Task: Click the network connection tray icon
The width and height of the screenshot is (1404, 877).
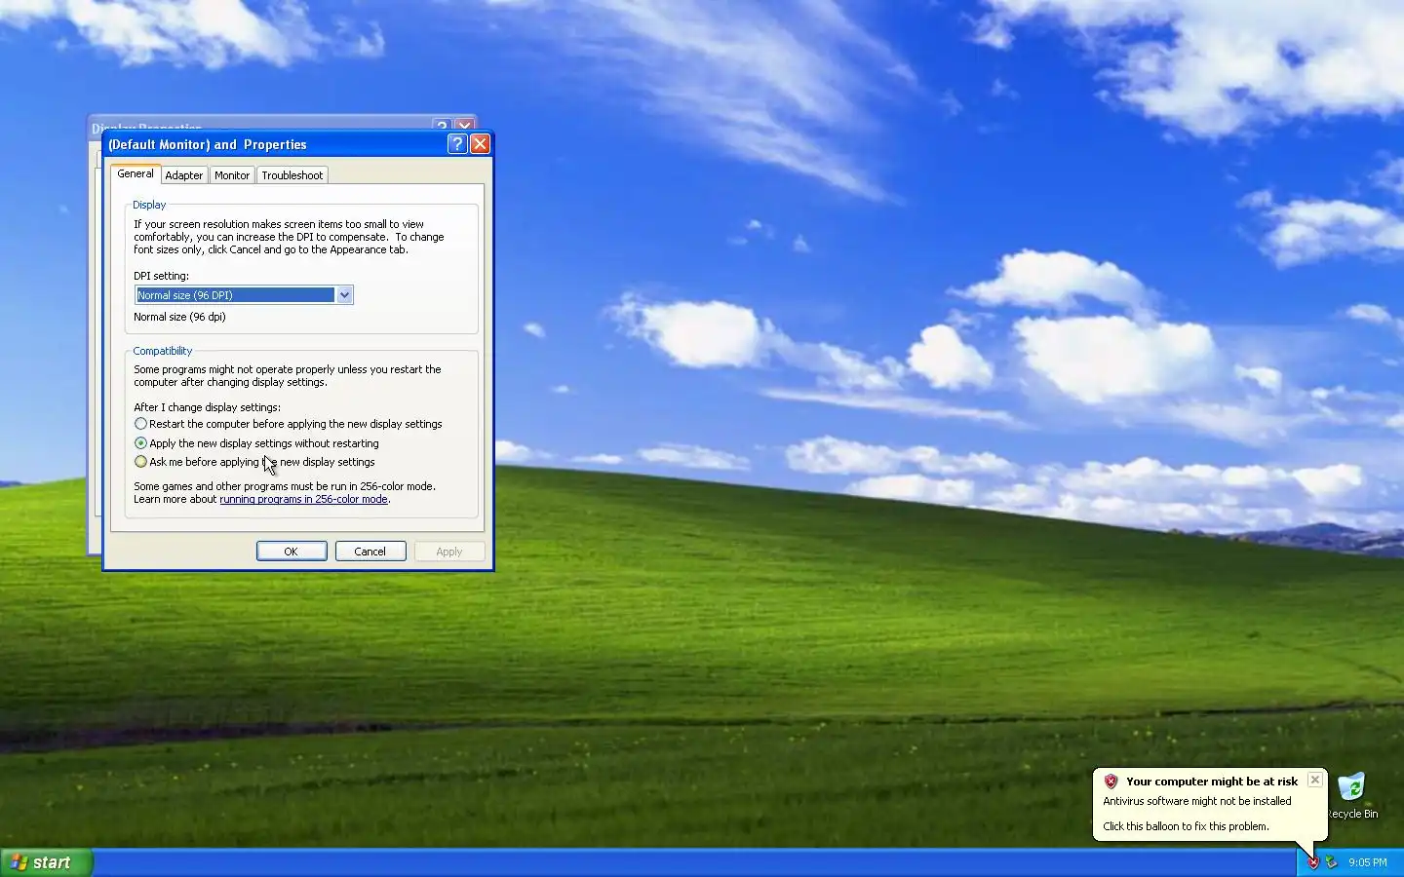Action: point(1331,862)
